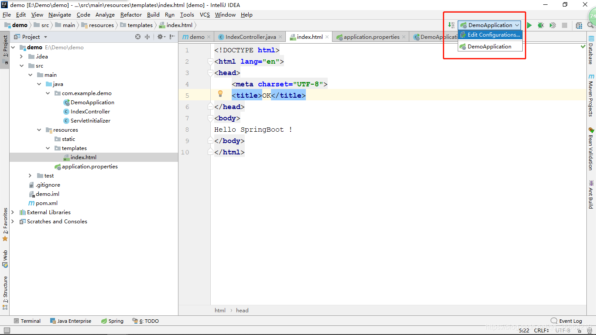Select .gitignore file in project tree
The image size is (596, 335).
(x=44, y=185)
